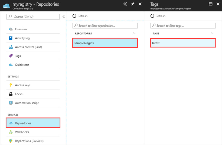Click the REPOSITORIES column header

(x=83, y=34)
